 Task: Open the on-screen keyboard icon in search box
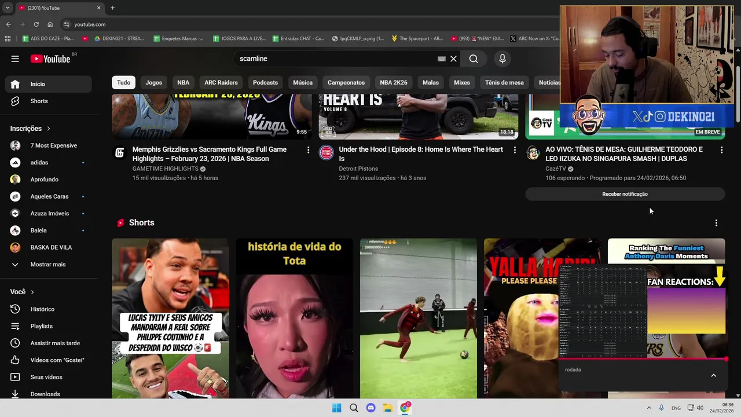(442, 58)
